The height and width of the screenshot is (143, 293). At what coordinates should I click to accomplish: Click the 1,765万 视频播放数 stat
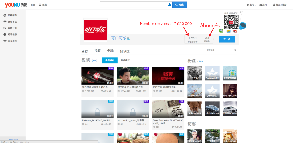pyautogui.click(x=193, y=40)
